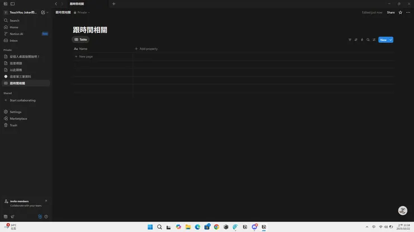Open the Notion AI floating face button
Screen dimensions: 414x232
click(403, 210)
